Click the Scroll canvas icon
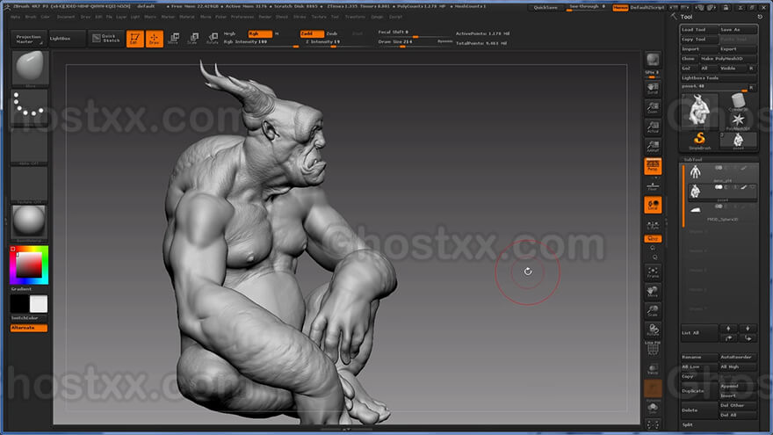This screenshot has height=435, width=773. point(653,88)
